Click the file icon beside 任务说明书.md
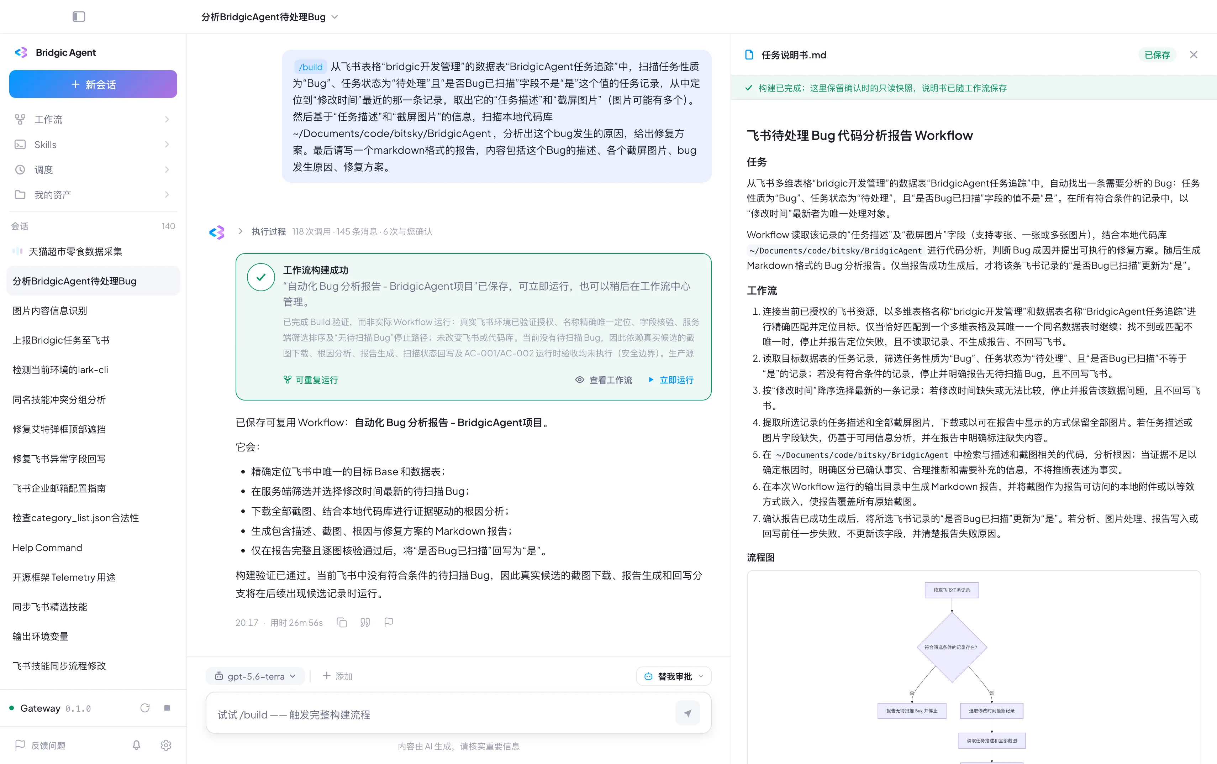Viewport: 1217px width, 764px height. coord(749,54)
